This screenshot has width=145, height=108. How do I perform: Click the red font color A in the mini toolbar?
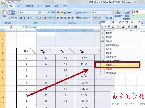click(123, 26)
